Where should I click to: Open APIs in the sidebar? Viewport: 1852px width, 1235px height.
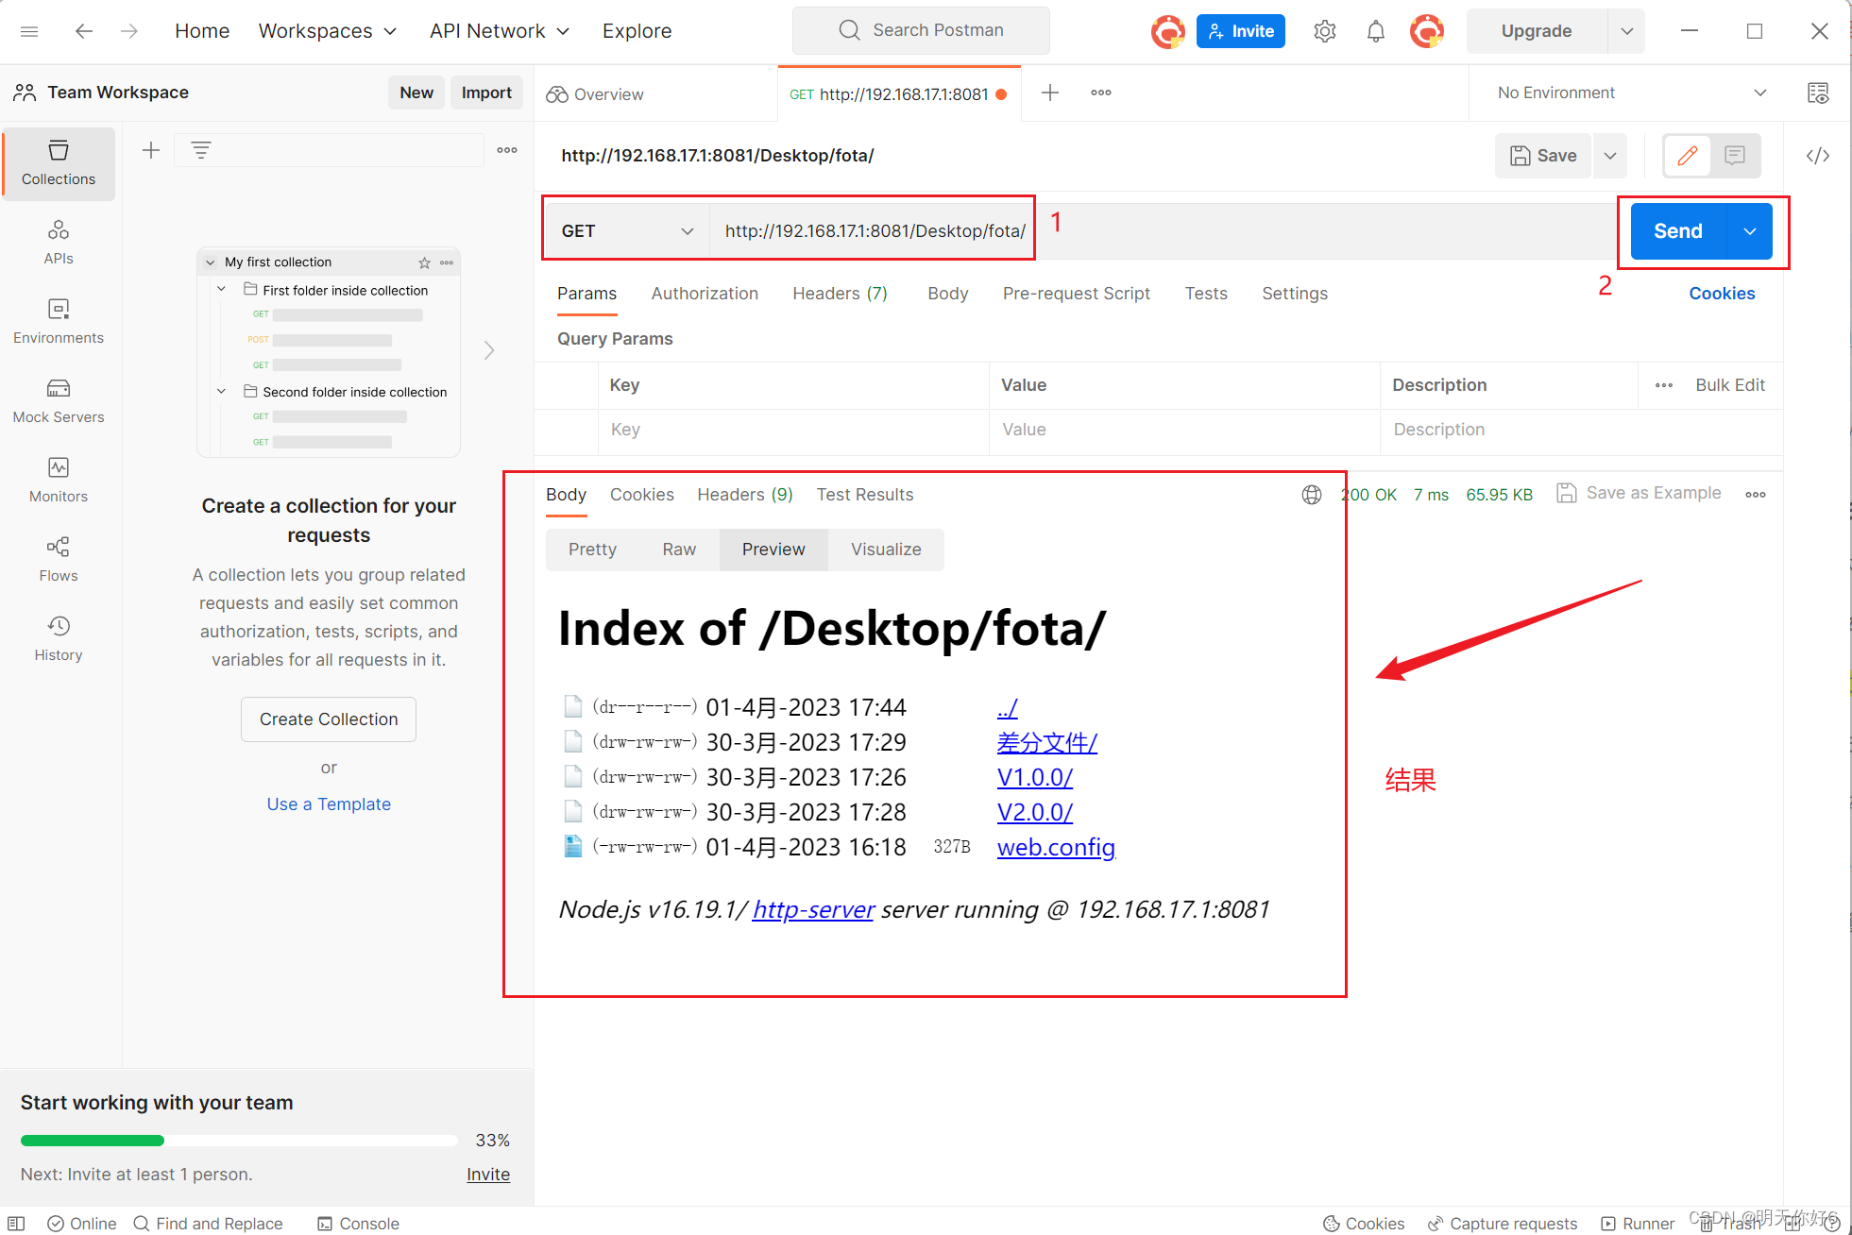[59, 243]
